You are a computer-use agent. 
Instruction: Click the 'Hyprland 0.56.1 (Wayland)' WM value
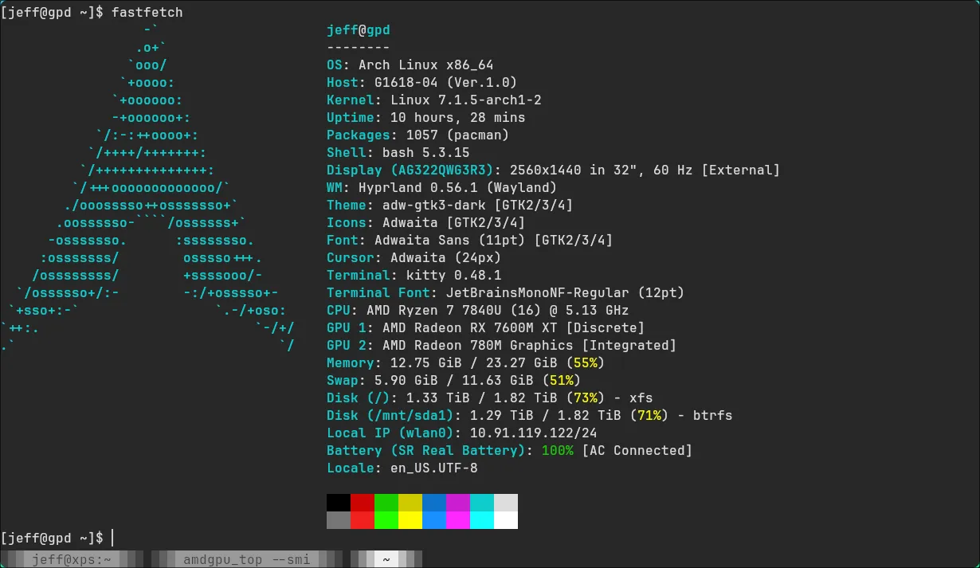(x=458, y=187)
